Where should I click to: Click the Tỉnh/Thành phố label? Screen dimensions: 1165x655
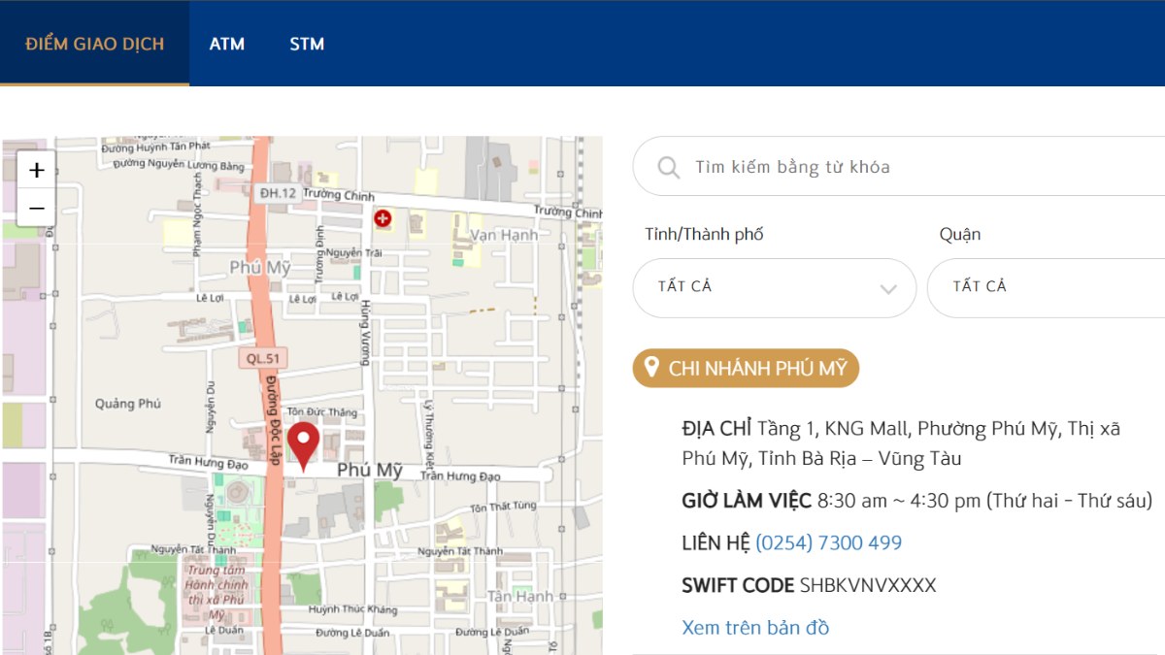coord(704,235)
